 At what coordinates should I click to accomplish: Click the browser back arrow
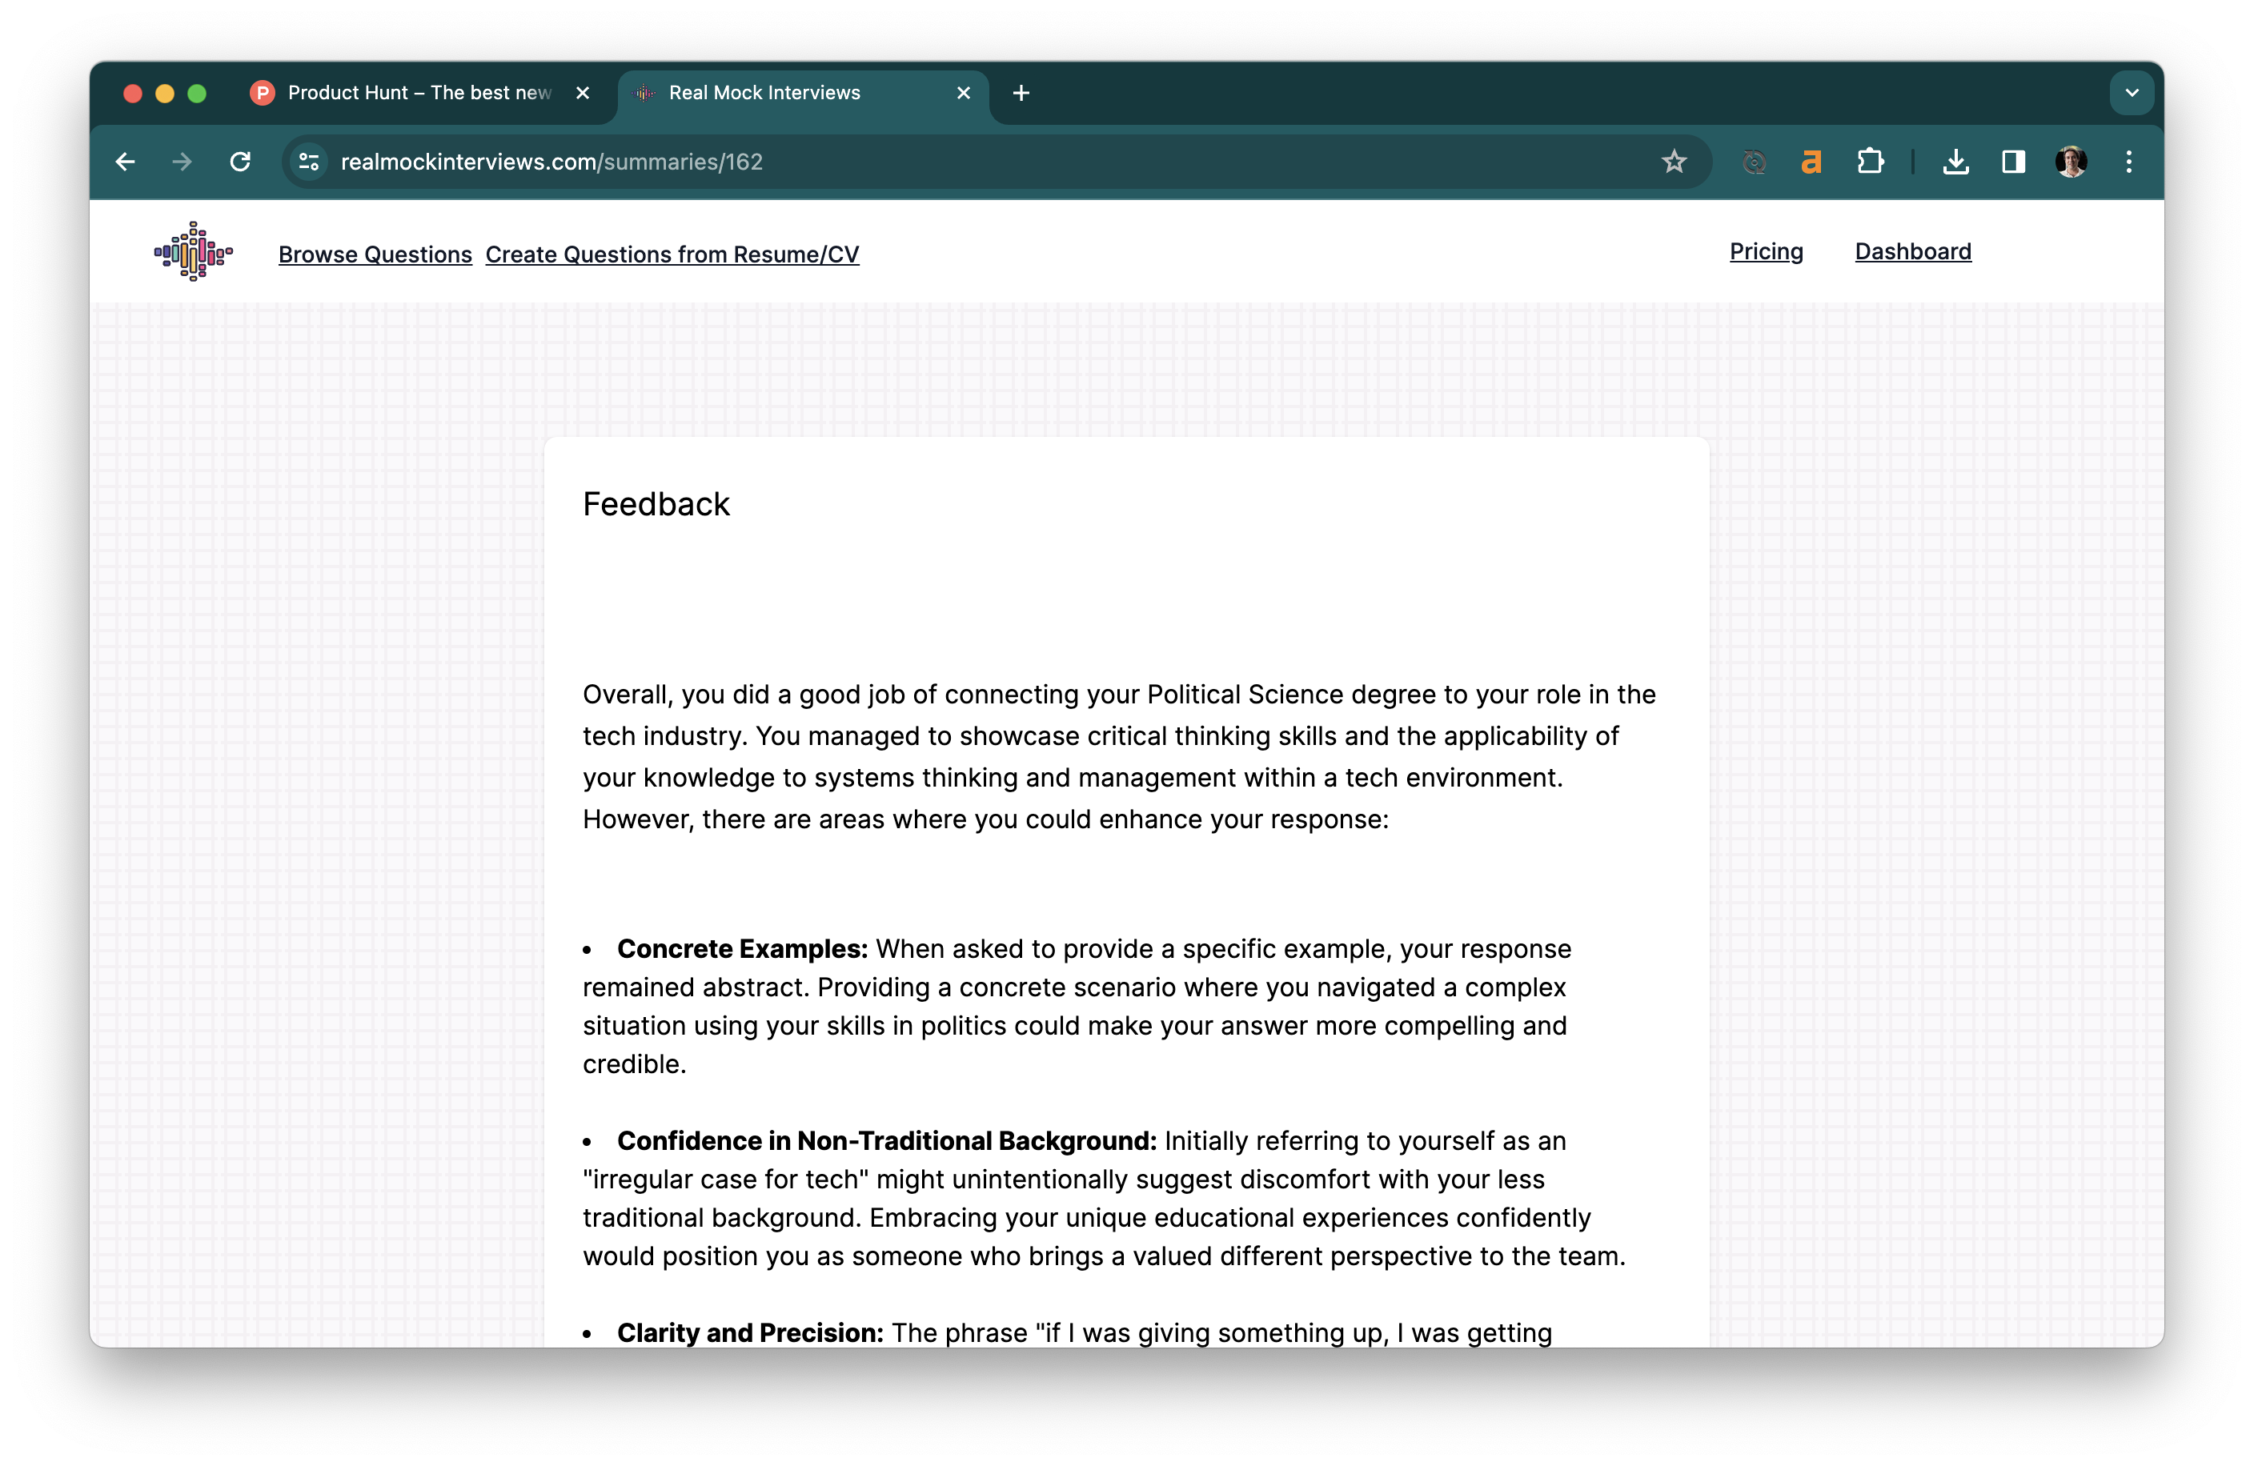pos(125,162)
